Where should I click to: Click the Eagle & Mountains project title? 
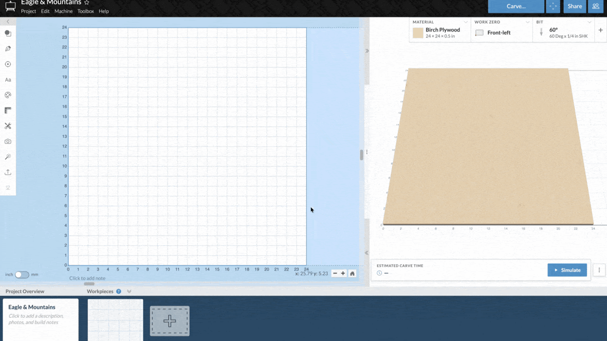pyautogui.click(x=51, y=3)
